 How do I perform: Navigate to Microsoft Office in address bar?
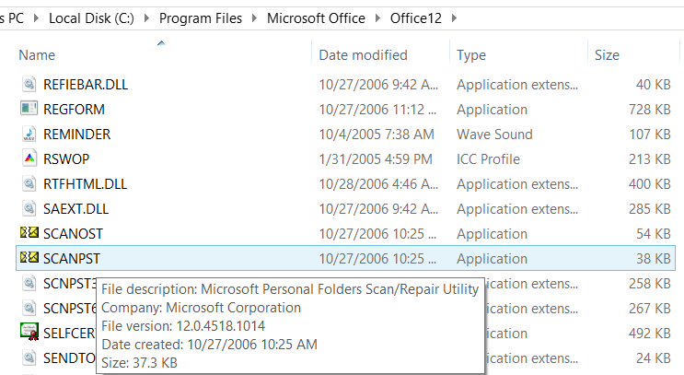(x=316, y=18)
